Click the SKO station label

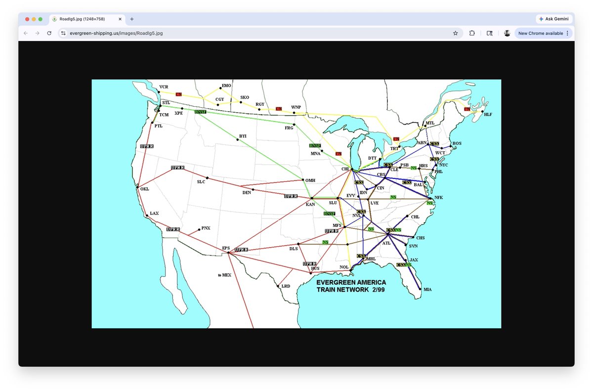[x=245, y=97]
